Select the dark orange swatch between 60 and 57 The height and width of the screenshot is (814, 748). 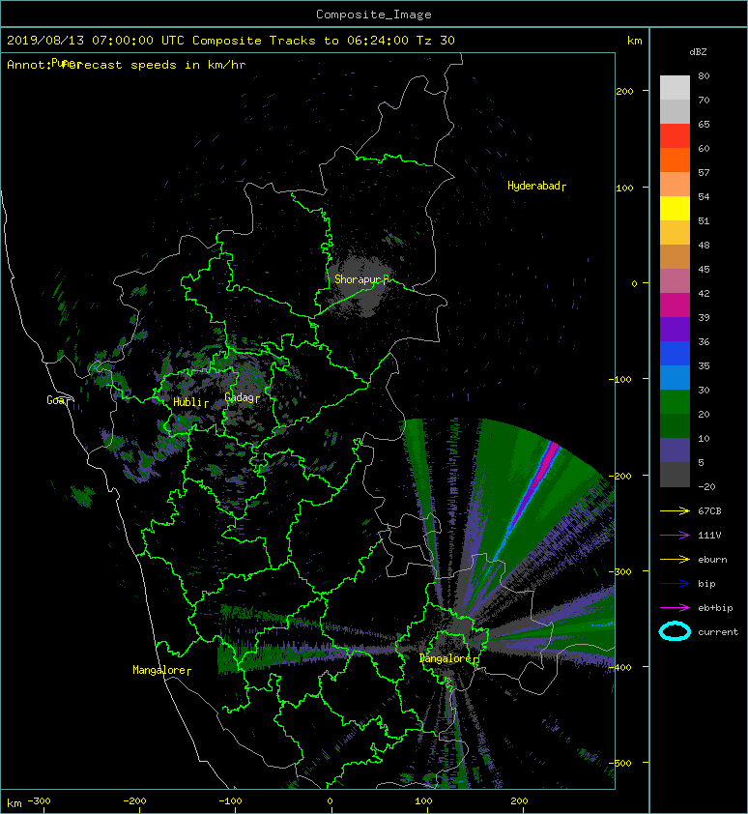675,160
